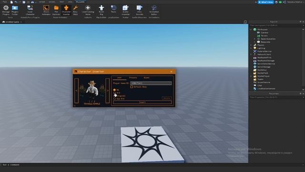The image size is (305, 172).
Task: Show next character with right arrow
Action: pos(107,90)
